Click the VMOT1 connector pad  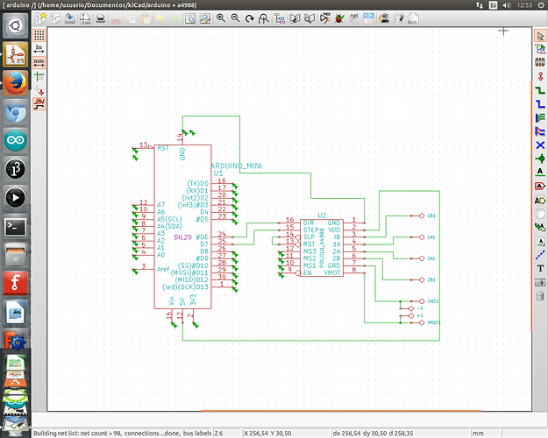point(422,322)
